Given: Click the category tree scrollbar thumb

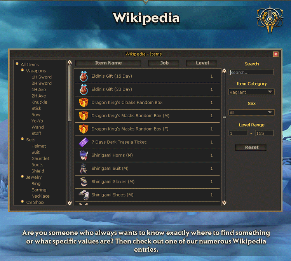Looking at the screenshot, I should pos(70,93).
